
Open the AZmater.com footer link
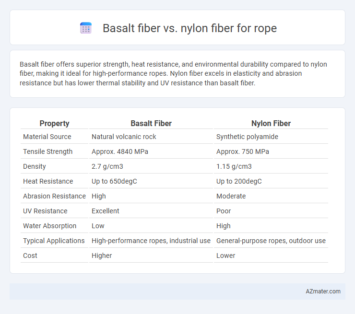[x=323, y=291]
